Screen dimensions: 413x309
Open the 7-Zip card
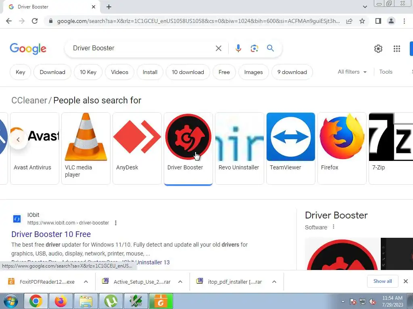(x=391, y=148)
